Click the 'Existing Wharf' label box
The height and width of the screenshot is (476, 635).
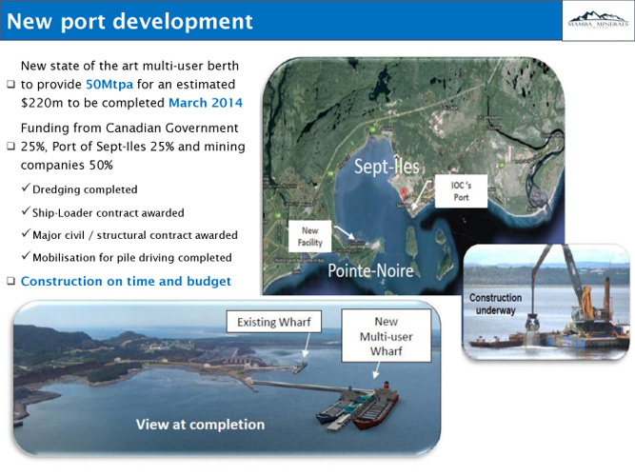click(x=274, y=322)
